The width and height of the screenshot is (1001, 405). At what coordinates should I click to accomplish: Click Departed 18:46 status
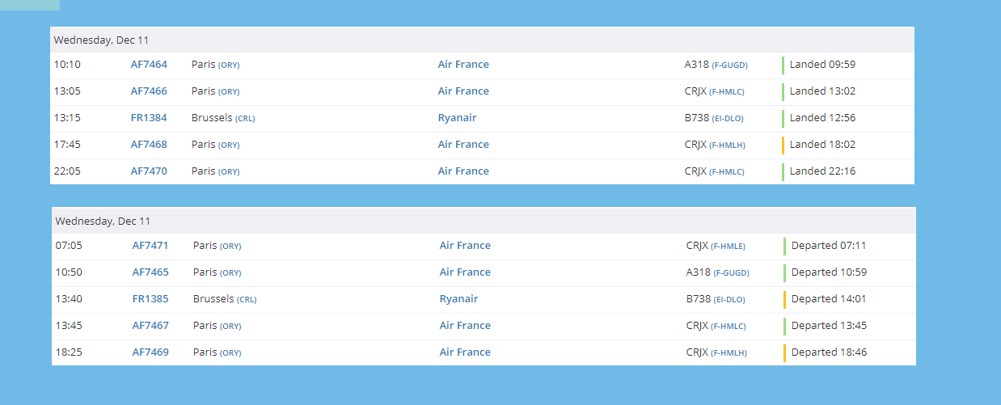(829, 352)
